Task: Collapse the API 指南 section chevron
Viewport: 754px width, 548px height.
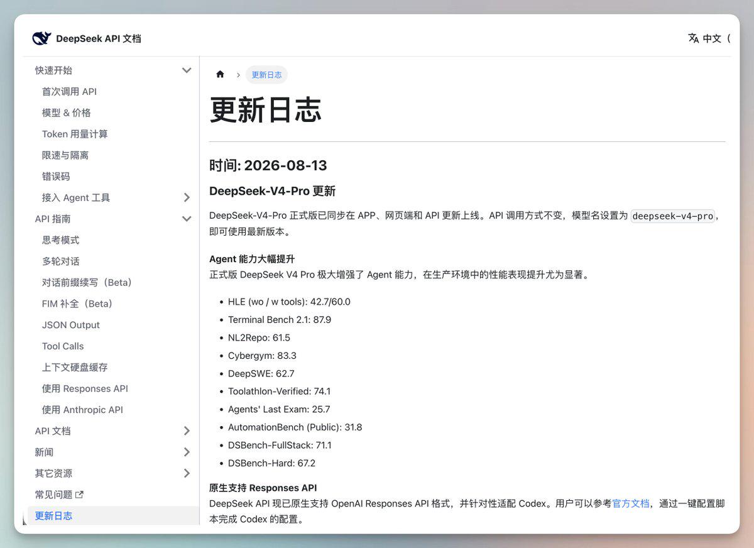Action: 187,219
